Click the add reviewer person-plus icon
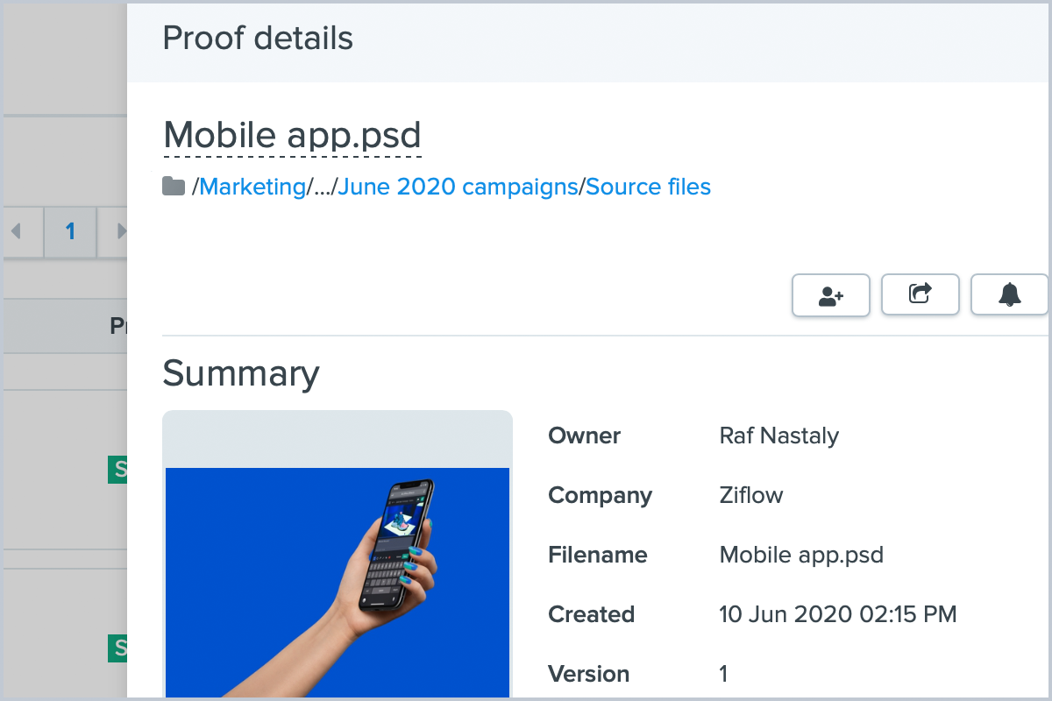This screenshot has width=1052, height=701. click(830, 295)
